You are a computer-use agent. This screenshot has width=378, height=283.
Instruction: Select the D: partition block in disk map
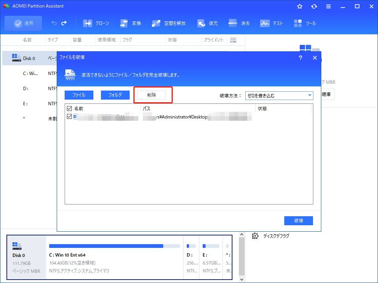click(x=191, y=258)
